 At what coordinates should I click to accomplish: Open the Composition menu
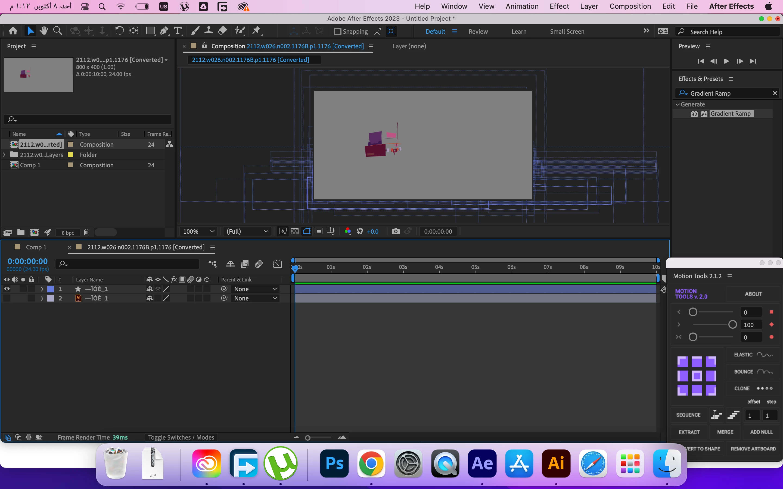[x=630, y=6]
